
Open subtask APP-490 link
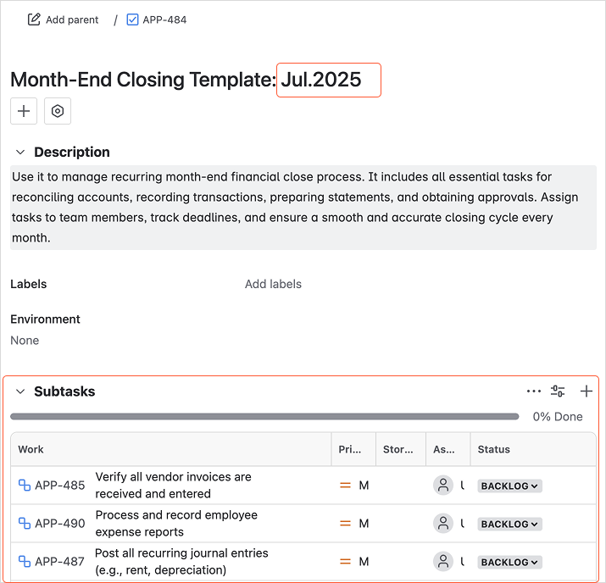click(60, 524)
